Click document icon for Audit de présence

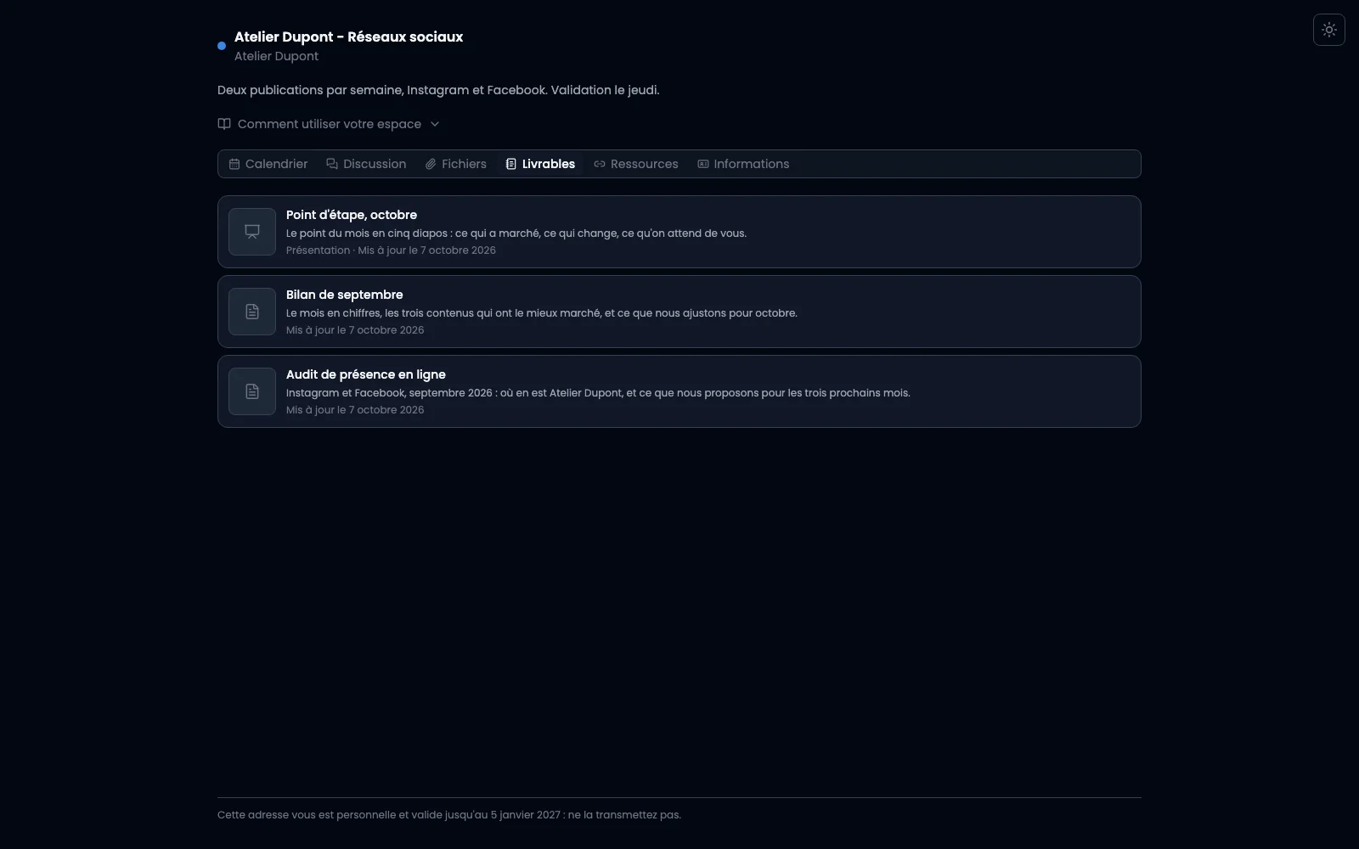[252, 391]
